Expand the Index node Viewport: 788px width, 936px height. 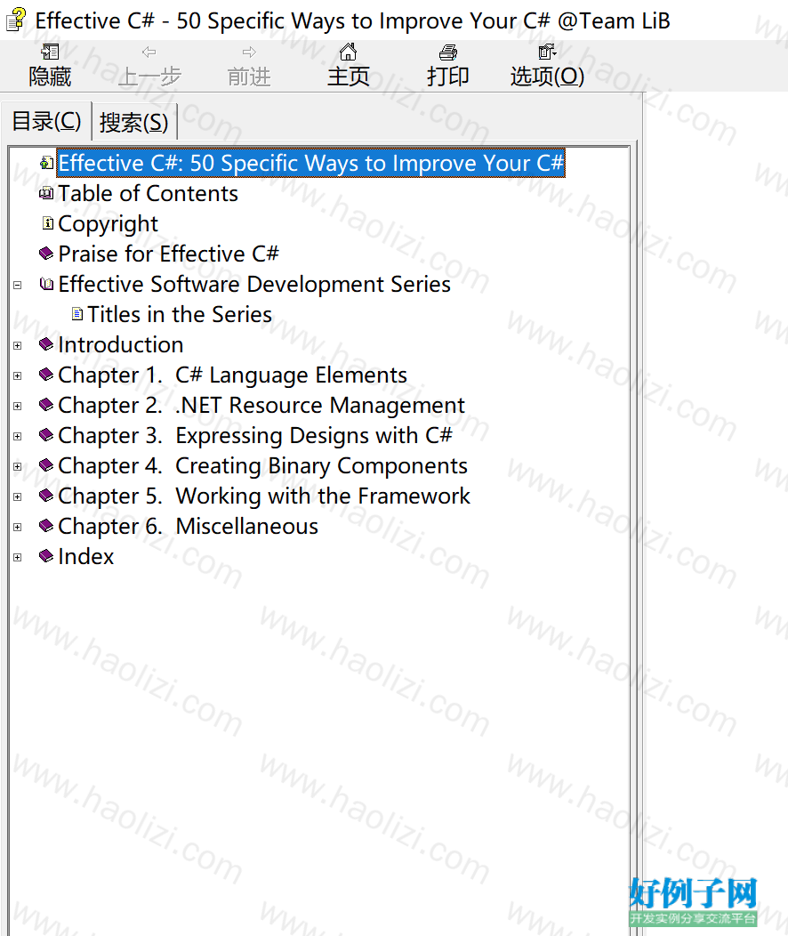coord(17,557)
